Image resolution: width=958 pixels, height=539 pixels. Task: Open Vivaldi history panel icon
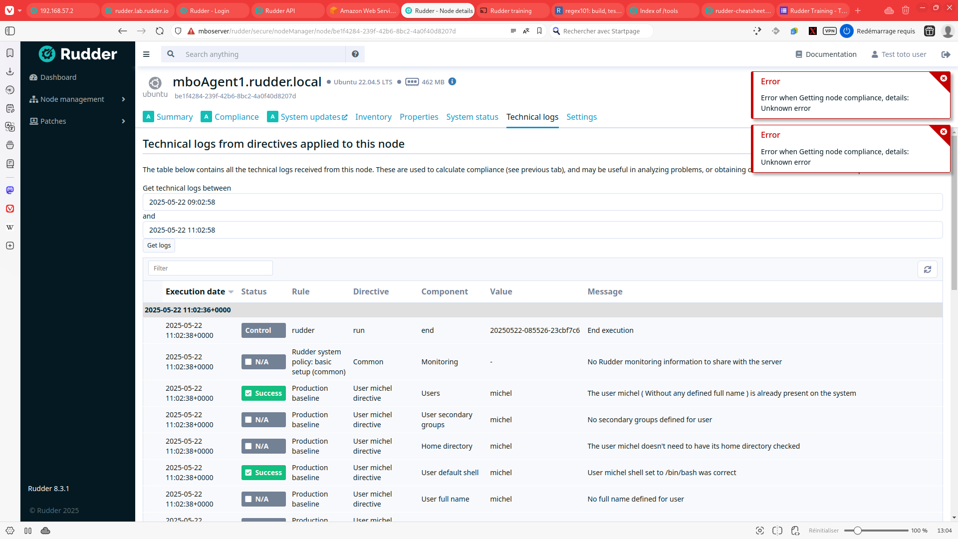10,90
